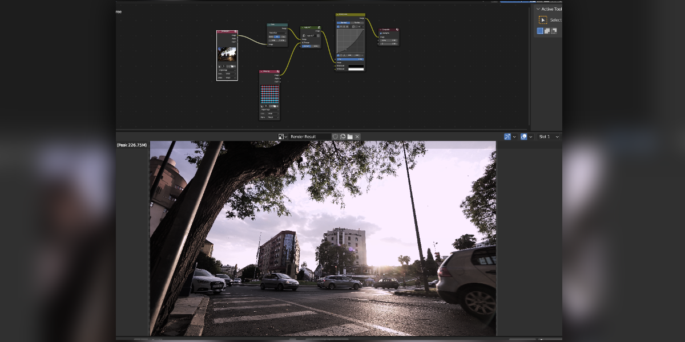Viewport: 685px width, 342px height.
Task: Switch to the R channel tab on RGB Curves
Action: (x=342, y=27)
